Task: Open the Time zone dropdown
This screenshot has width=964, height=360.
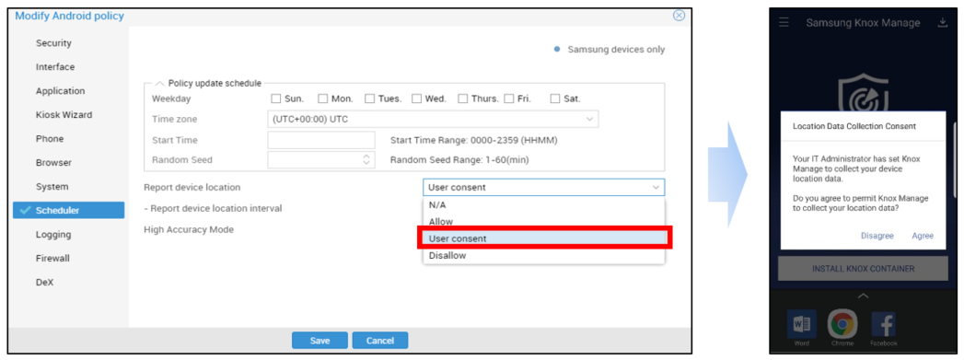Action: 433,119
